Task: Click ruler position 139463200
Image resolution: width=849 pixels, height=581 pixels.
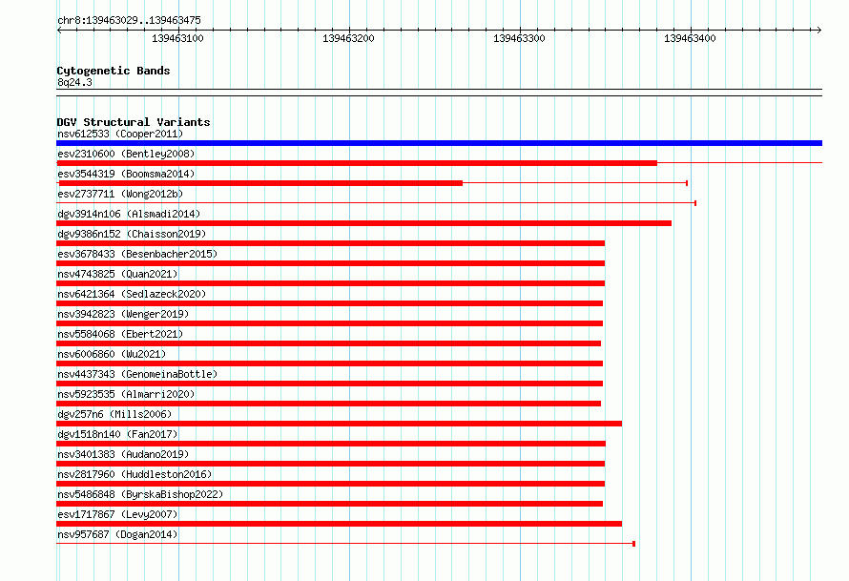Action: pos(348,38)
